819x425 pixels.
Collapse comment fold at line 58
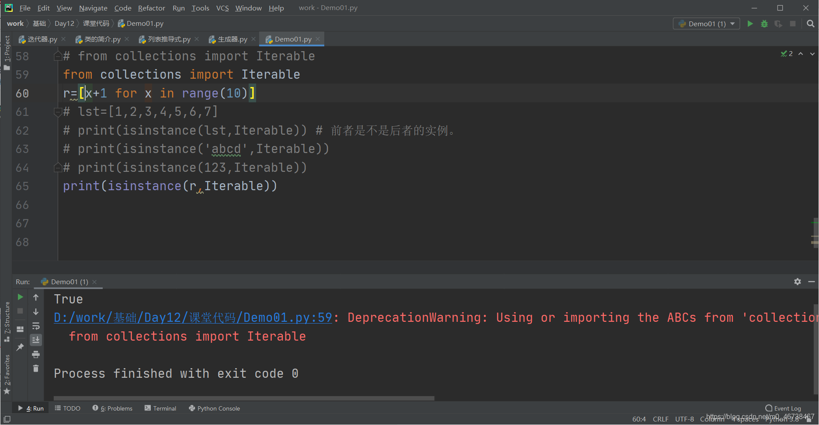coord(58,56)
